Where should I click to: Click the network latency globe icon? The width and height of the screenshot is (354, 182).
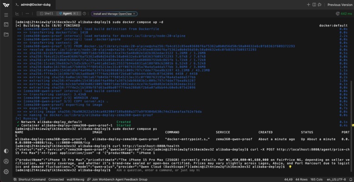click(x=338, y=14)
